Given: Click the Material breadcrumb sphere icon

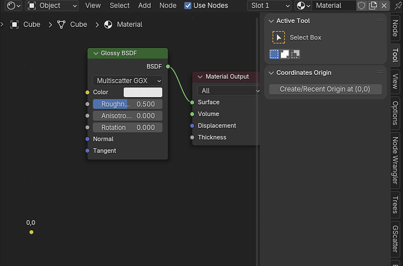Looking at the screenshot, I should pyautogui.click(x=108, y=25).
